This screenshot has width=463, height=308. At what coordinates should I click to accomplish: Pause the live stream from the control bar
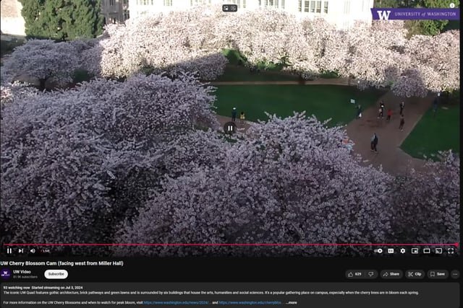[x=9, y=251]
